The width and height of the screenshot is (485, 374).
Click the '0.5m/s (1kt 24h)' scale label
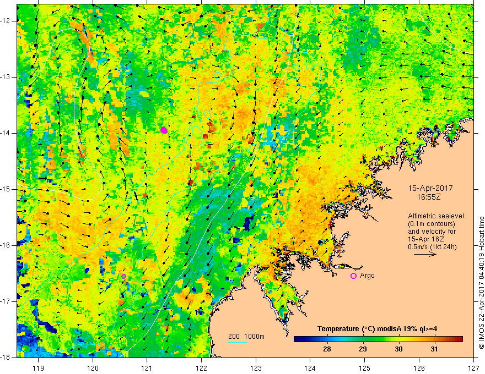pyautogui.click(x=432, y=247)
